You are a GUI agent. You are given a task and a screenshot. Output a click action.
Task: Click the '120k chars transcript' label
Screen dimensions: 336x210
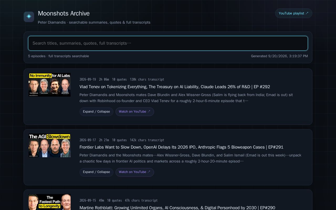pyautogui.click(x=147, y=80)
